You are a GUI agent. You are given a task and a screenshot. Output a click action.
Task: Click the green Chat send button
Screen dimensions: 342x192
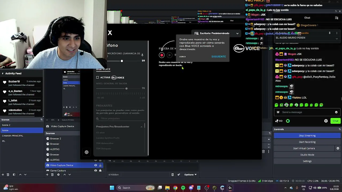[x=335, y=121]
